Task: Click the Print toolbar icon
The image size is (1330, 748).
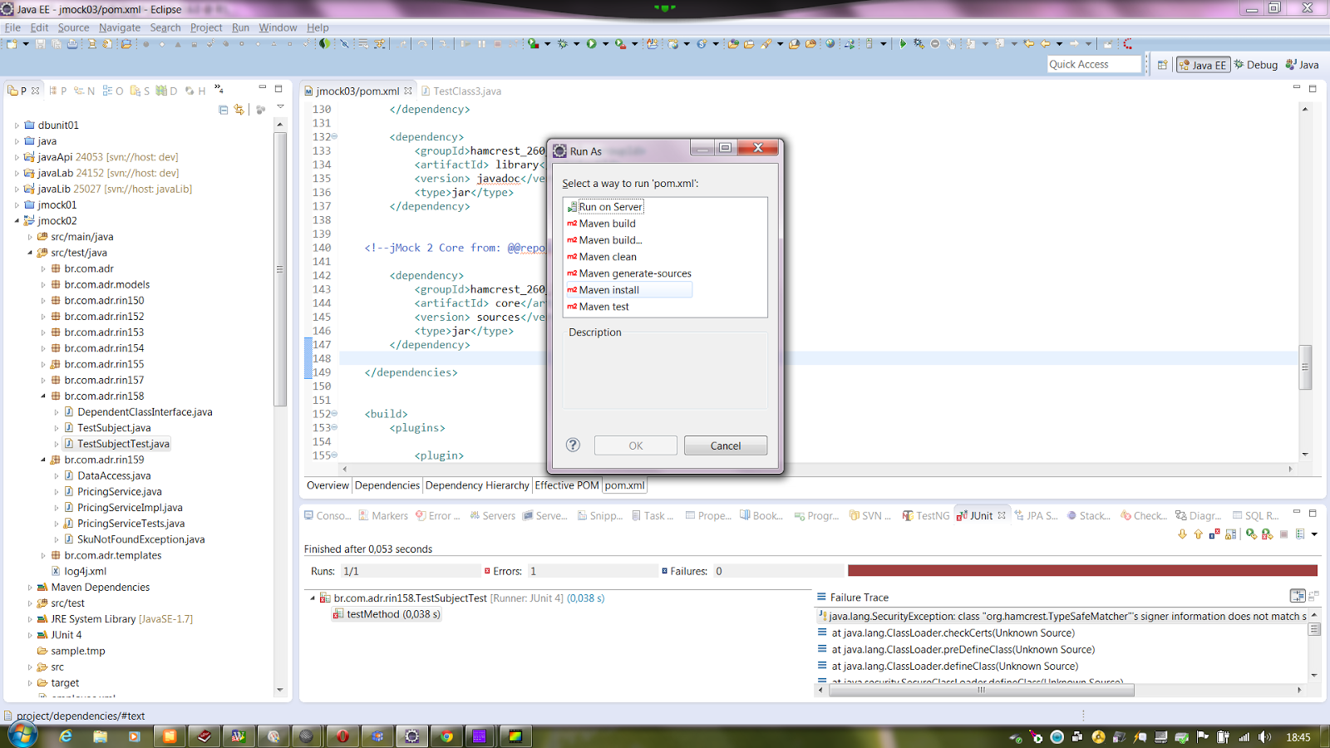Action: (x=72, y=44)
